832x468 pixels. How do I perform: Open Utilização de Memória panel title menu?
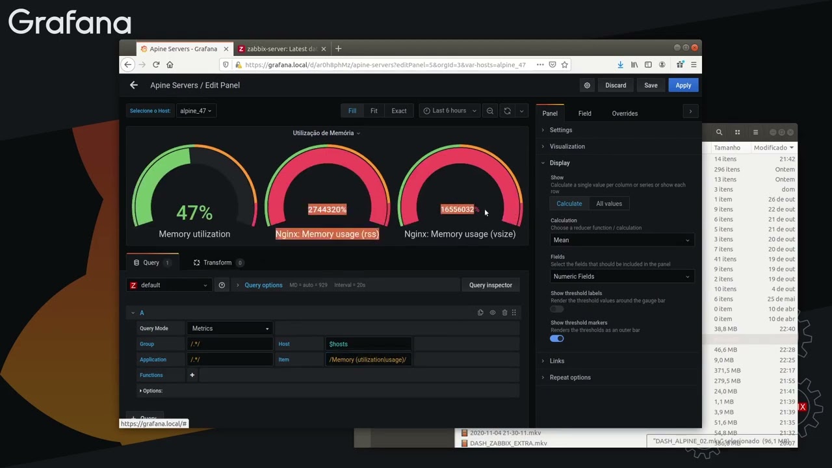[326, 133]
